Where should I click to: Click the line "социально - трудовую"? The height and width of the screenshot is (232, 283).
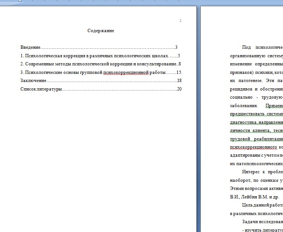256,97
